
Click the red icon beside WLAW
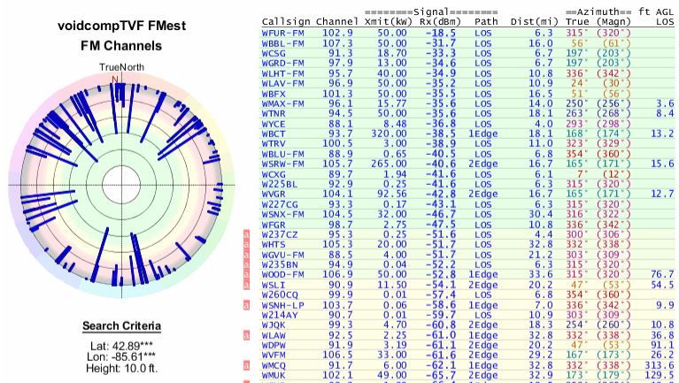coord(248,335)
